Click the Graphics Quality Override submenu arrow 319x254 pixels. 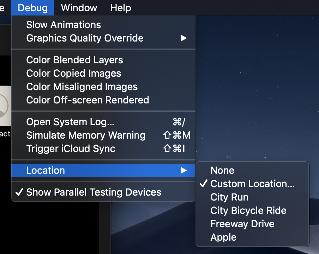pyautogui.click(x=183, y=38)
